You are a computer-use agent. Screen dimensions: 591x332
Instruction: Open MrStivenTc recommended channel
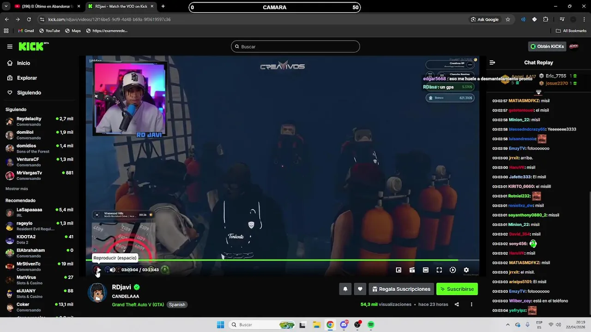[39, 267]
